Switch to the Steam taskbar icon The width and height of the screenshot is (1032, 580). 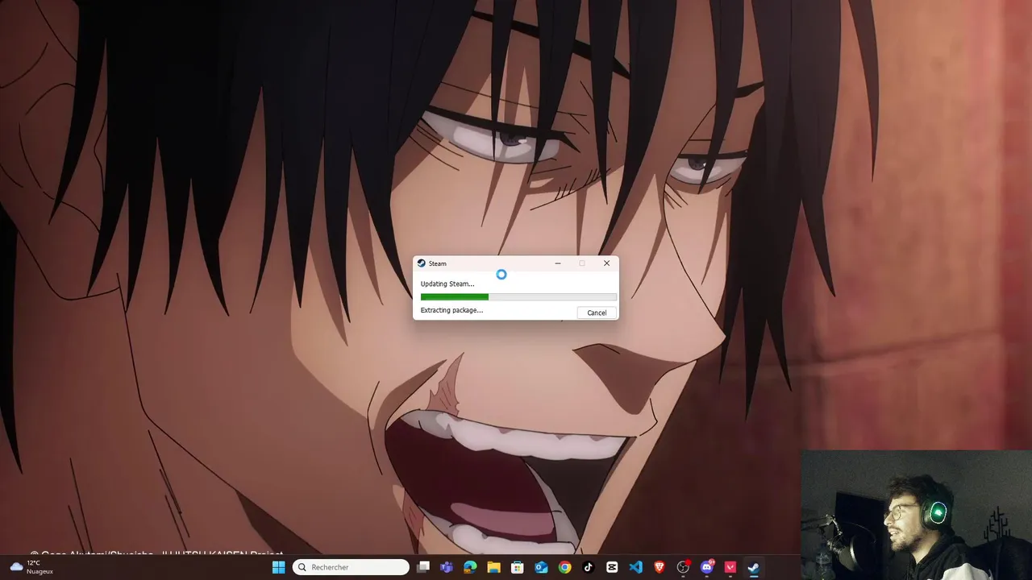pos(753,567)
